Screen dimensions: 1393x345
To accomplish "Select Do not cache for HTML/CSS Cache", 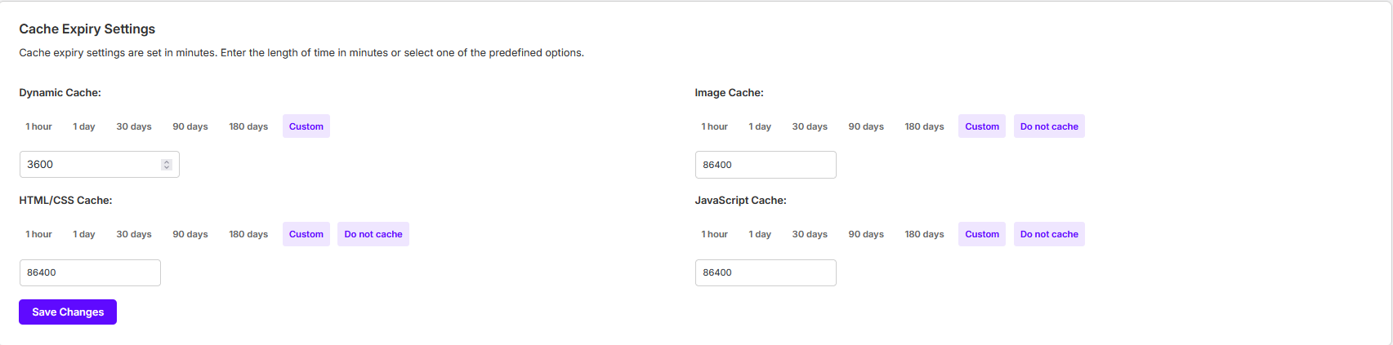I will (373, 234).
